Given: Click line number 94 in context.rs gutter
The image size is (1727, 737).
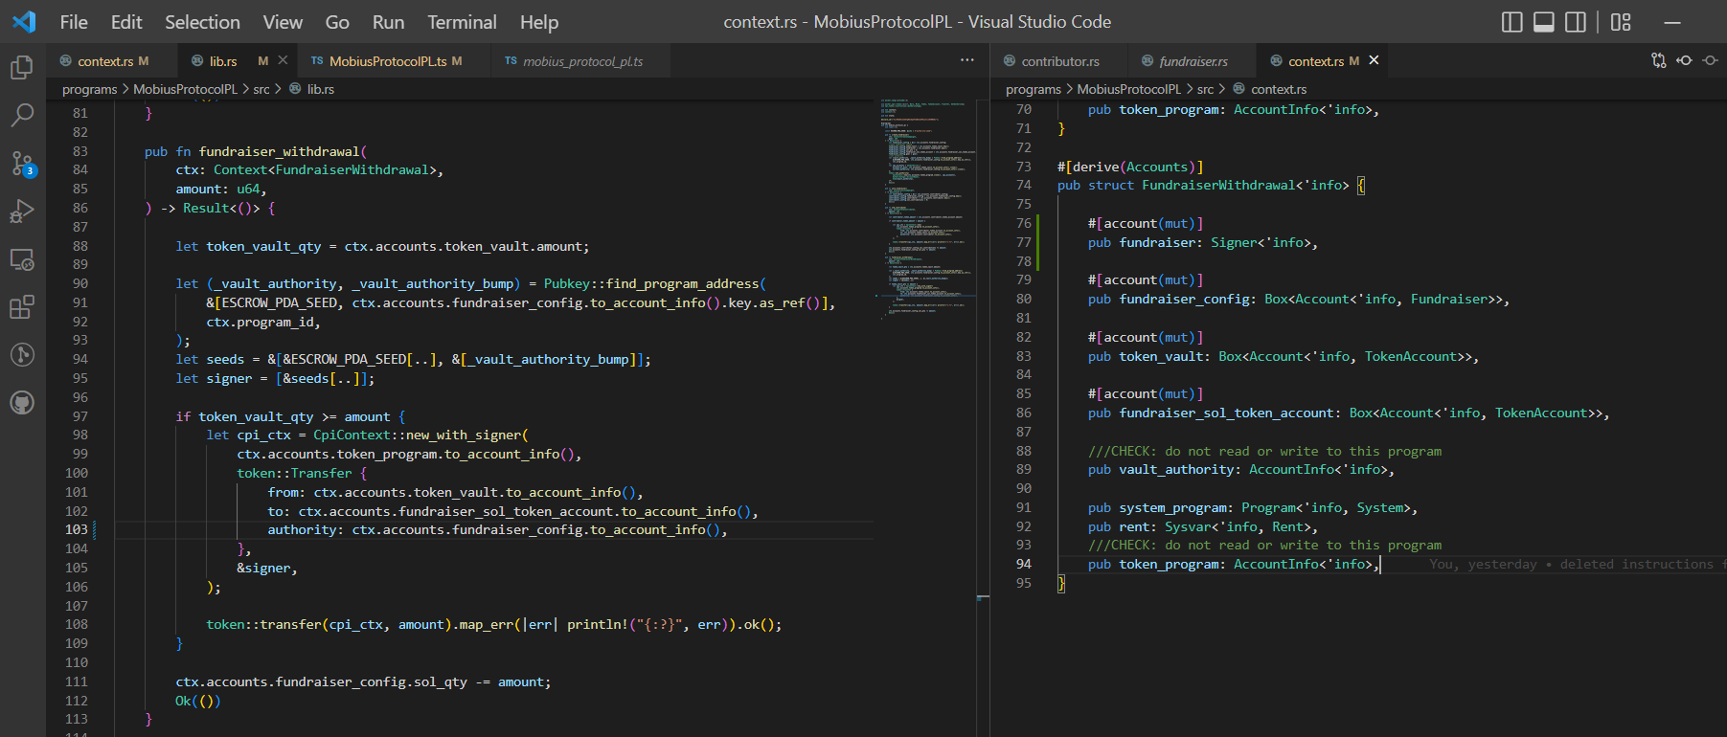Looking at the screenshot, I should (1024, 564).
